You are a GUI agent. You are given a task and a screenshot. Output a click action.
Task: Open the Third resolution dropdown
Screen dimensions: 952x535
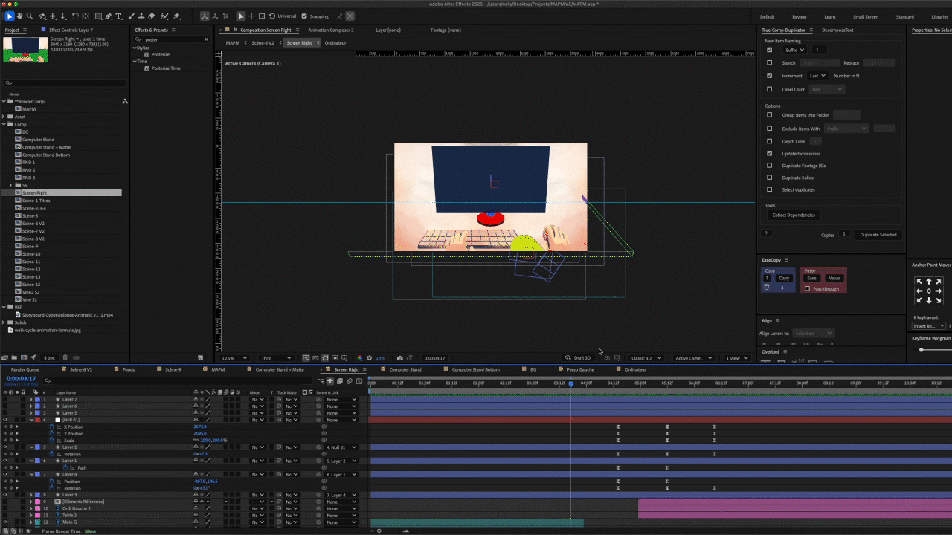coord(276,358)
